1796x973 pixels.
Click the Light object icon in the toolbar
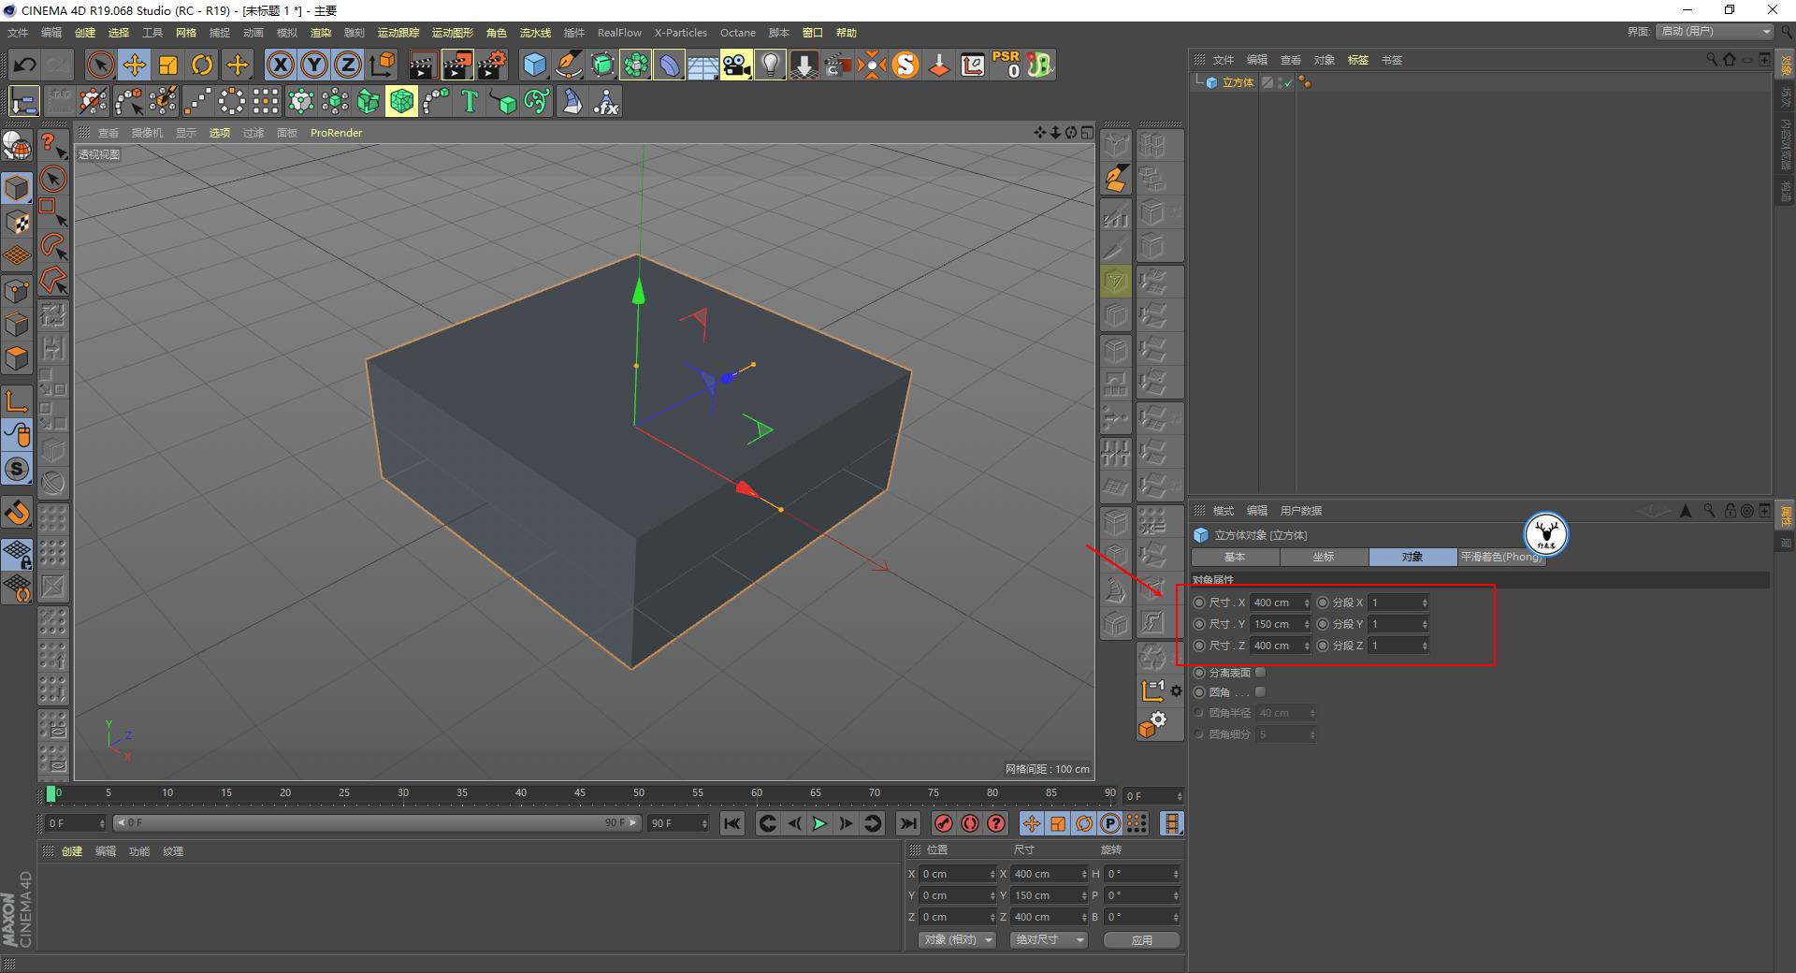[x=769, y=65]
